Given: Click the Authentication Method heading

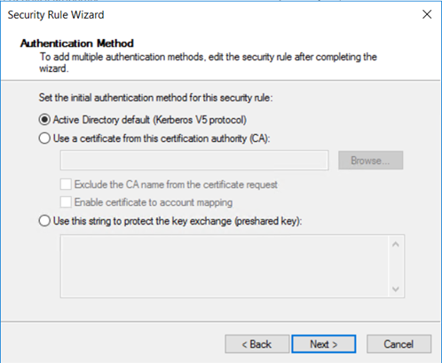Looking at the screenshot, I should coord(77,43).
